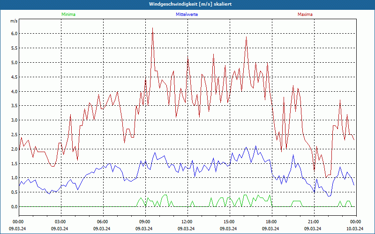Click the 10.03.24 date label
Viewport: 375px width, 234px height.
[355, 228]
